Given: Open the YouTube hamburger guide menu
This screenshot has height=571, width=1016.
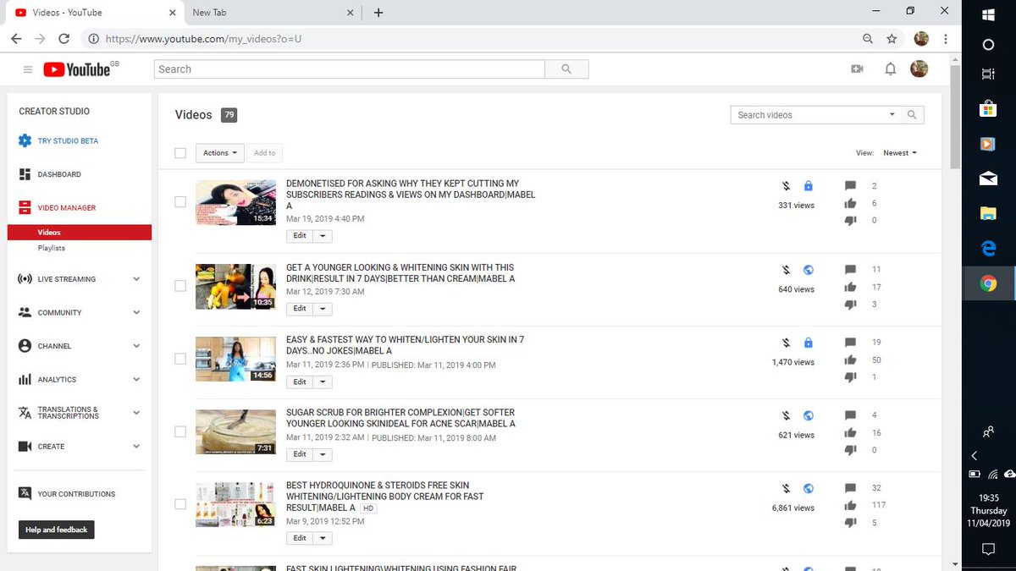Looking at the screenshot, I should [28, 69].
